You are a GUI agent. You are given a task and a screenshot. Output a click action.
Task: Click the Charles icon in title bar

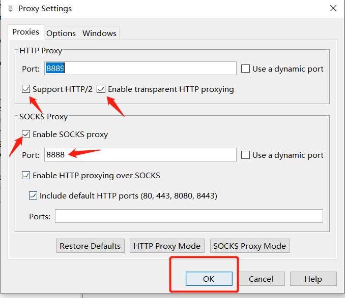coord(10,9)
